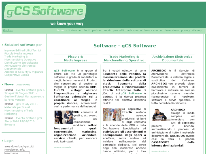
Task: Open Cooperative Sociali link
Action: [16, 75]
